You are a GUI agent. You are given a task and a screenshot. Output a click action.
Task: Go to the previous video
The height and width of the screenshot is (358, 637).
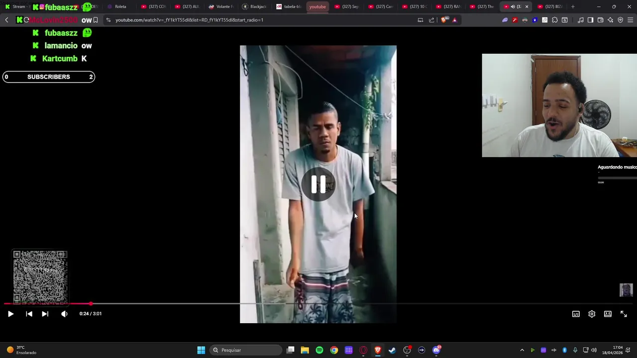(29, 314)
